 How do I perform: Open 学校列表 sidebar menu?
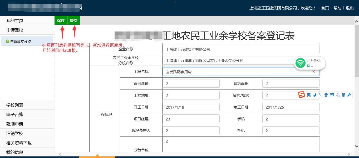(x=27, y=105)
